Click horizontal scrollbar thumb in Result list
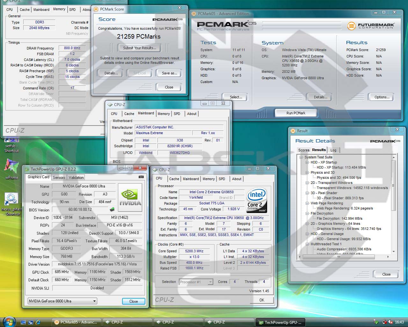408x327 pixels. coord(339,256)
